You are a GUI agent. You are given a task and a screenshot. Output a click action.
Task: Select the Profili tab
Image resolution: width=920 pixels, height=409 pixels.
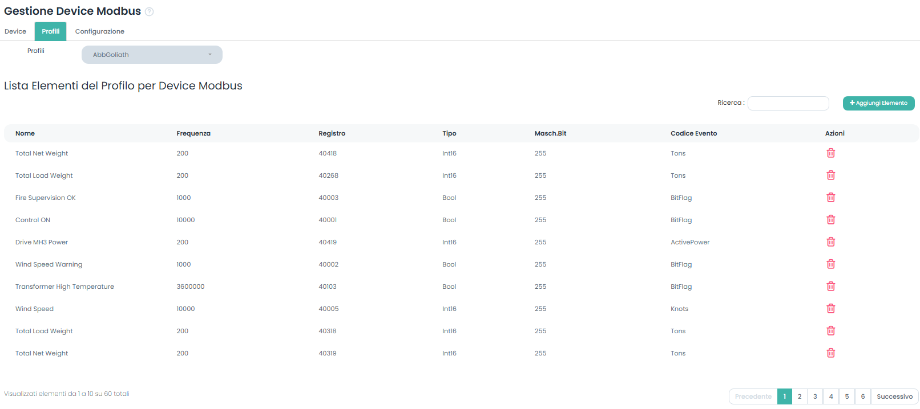pyautogui.click(x=50, y=31)
